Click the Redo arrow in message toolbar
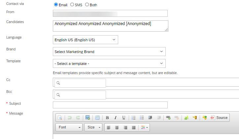Screen dimensions: 239x139 point(78,118)
